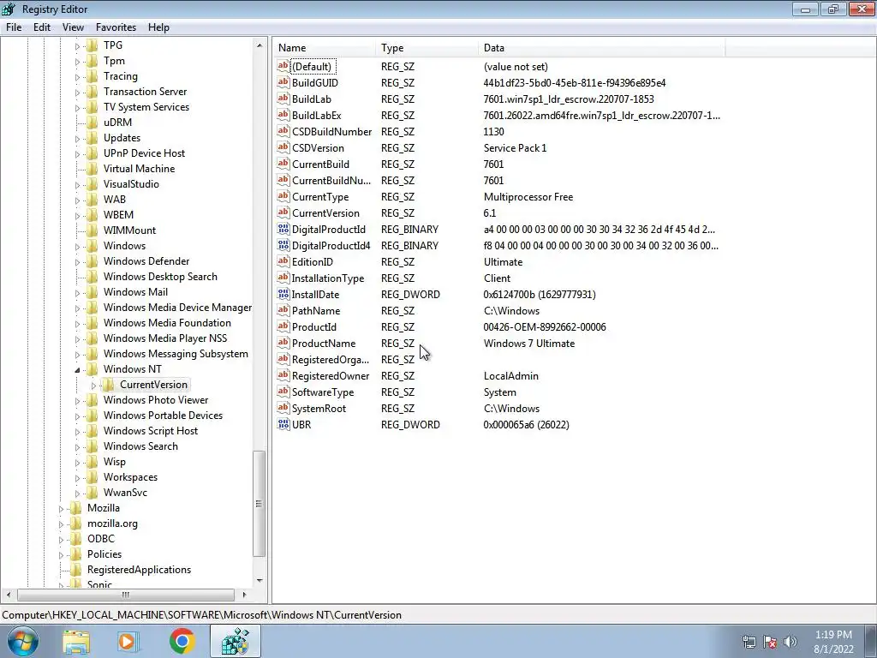Viewport: 877px width, 658px height.
Task: Open Windows Explorer from the taskbar
Action: coord(76,641)
